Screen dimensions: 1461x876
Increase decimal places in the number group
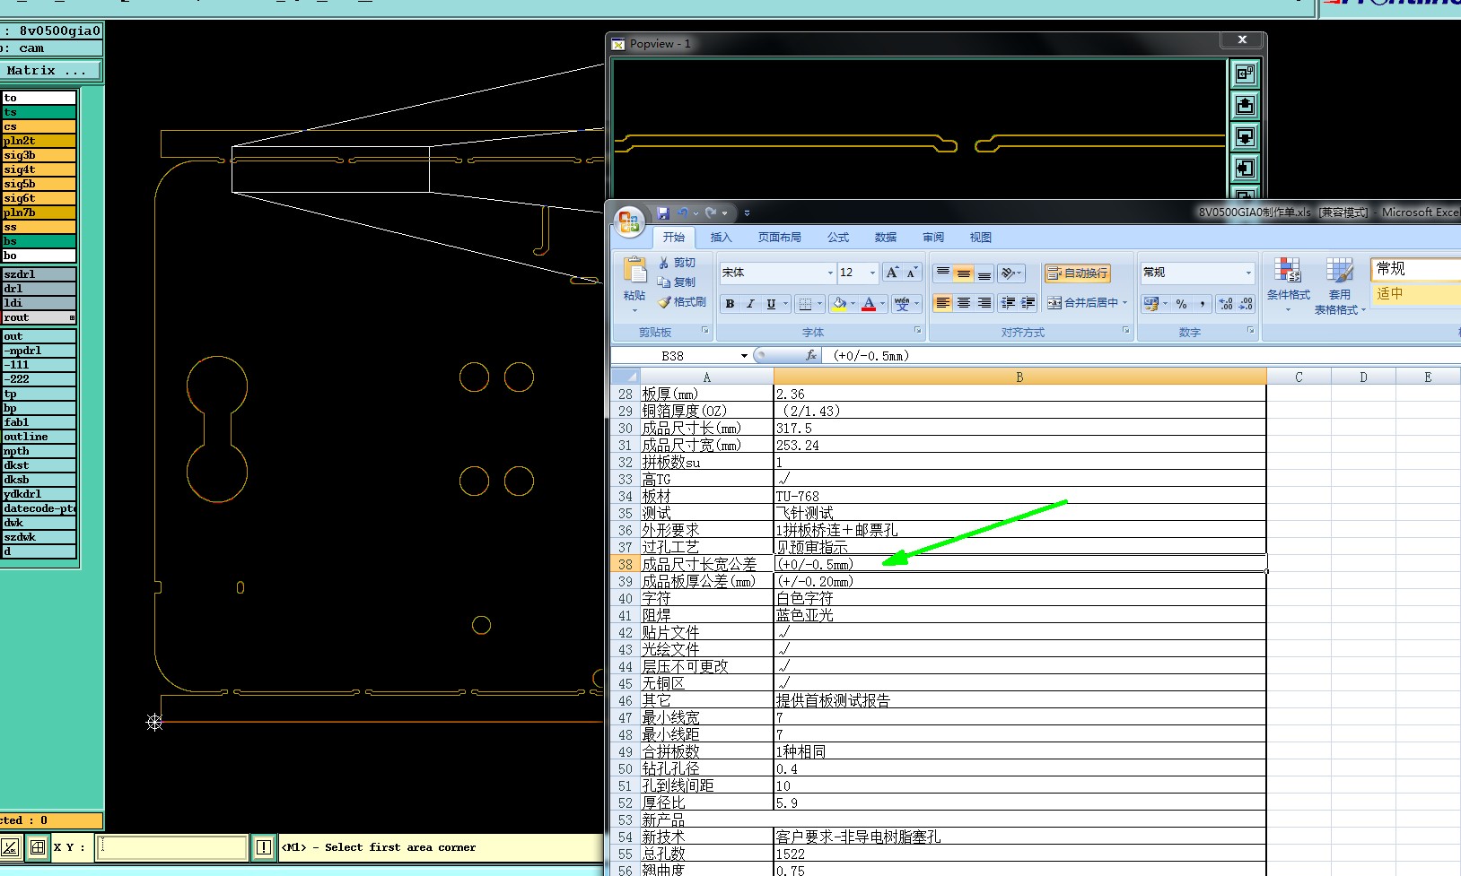pyautogui.click(x=1226, y=304)
